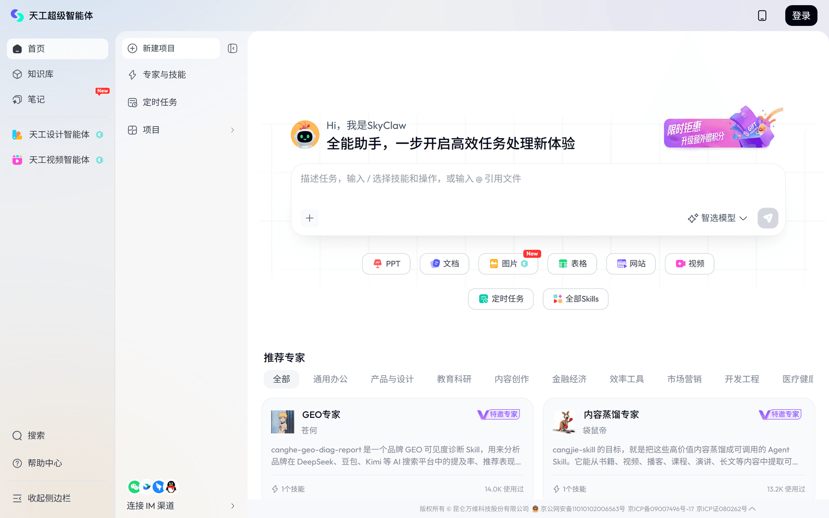Switch to 通用办公 tab
Viewport: 829px width, 518px height.
(330, 379)
